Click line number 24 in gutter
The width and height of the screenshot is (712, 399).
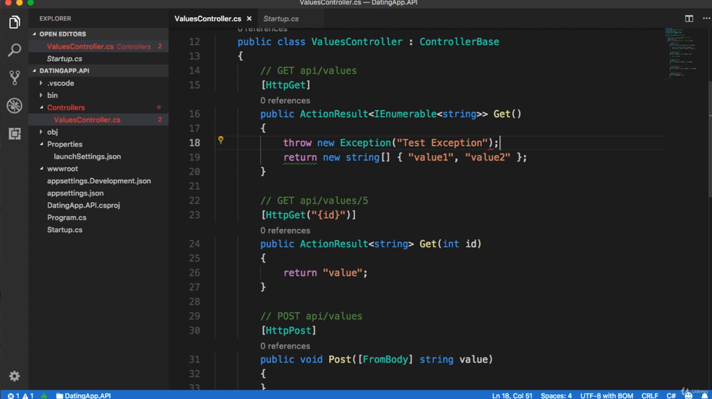[194, 244]
